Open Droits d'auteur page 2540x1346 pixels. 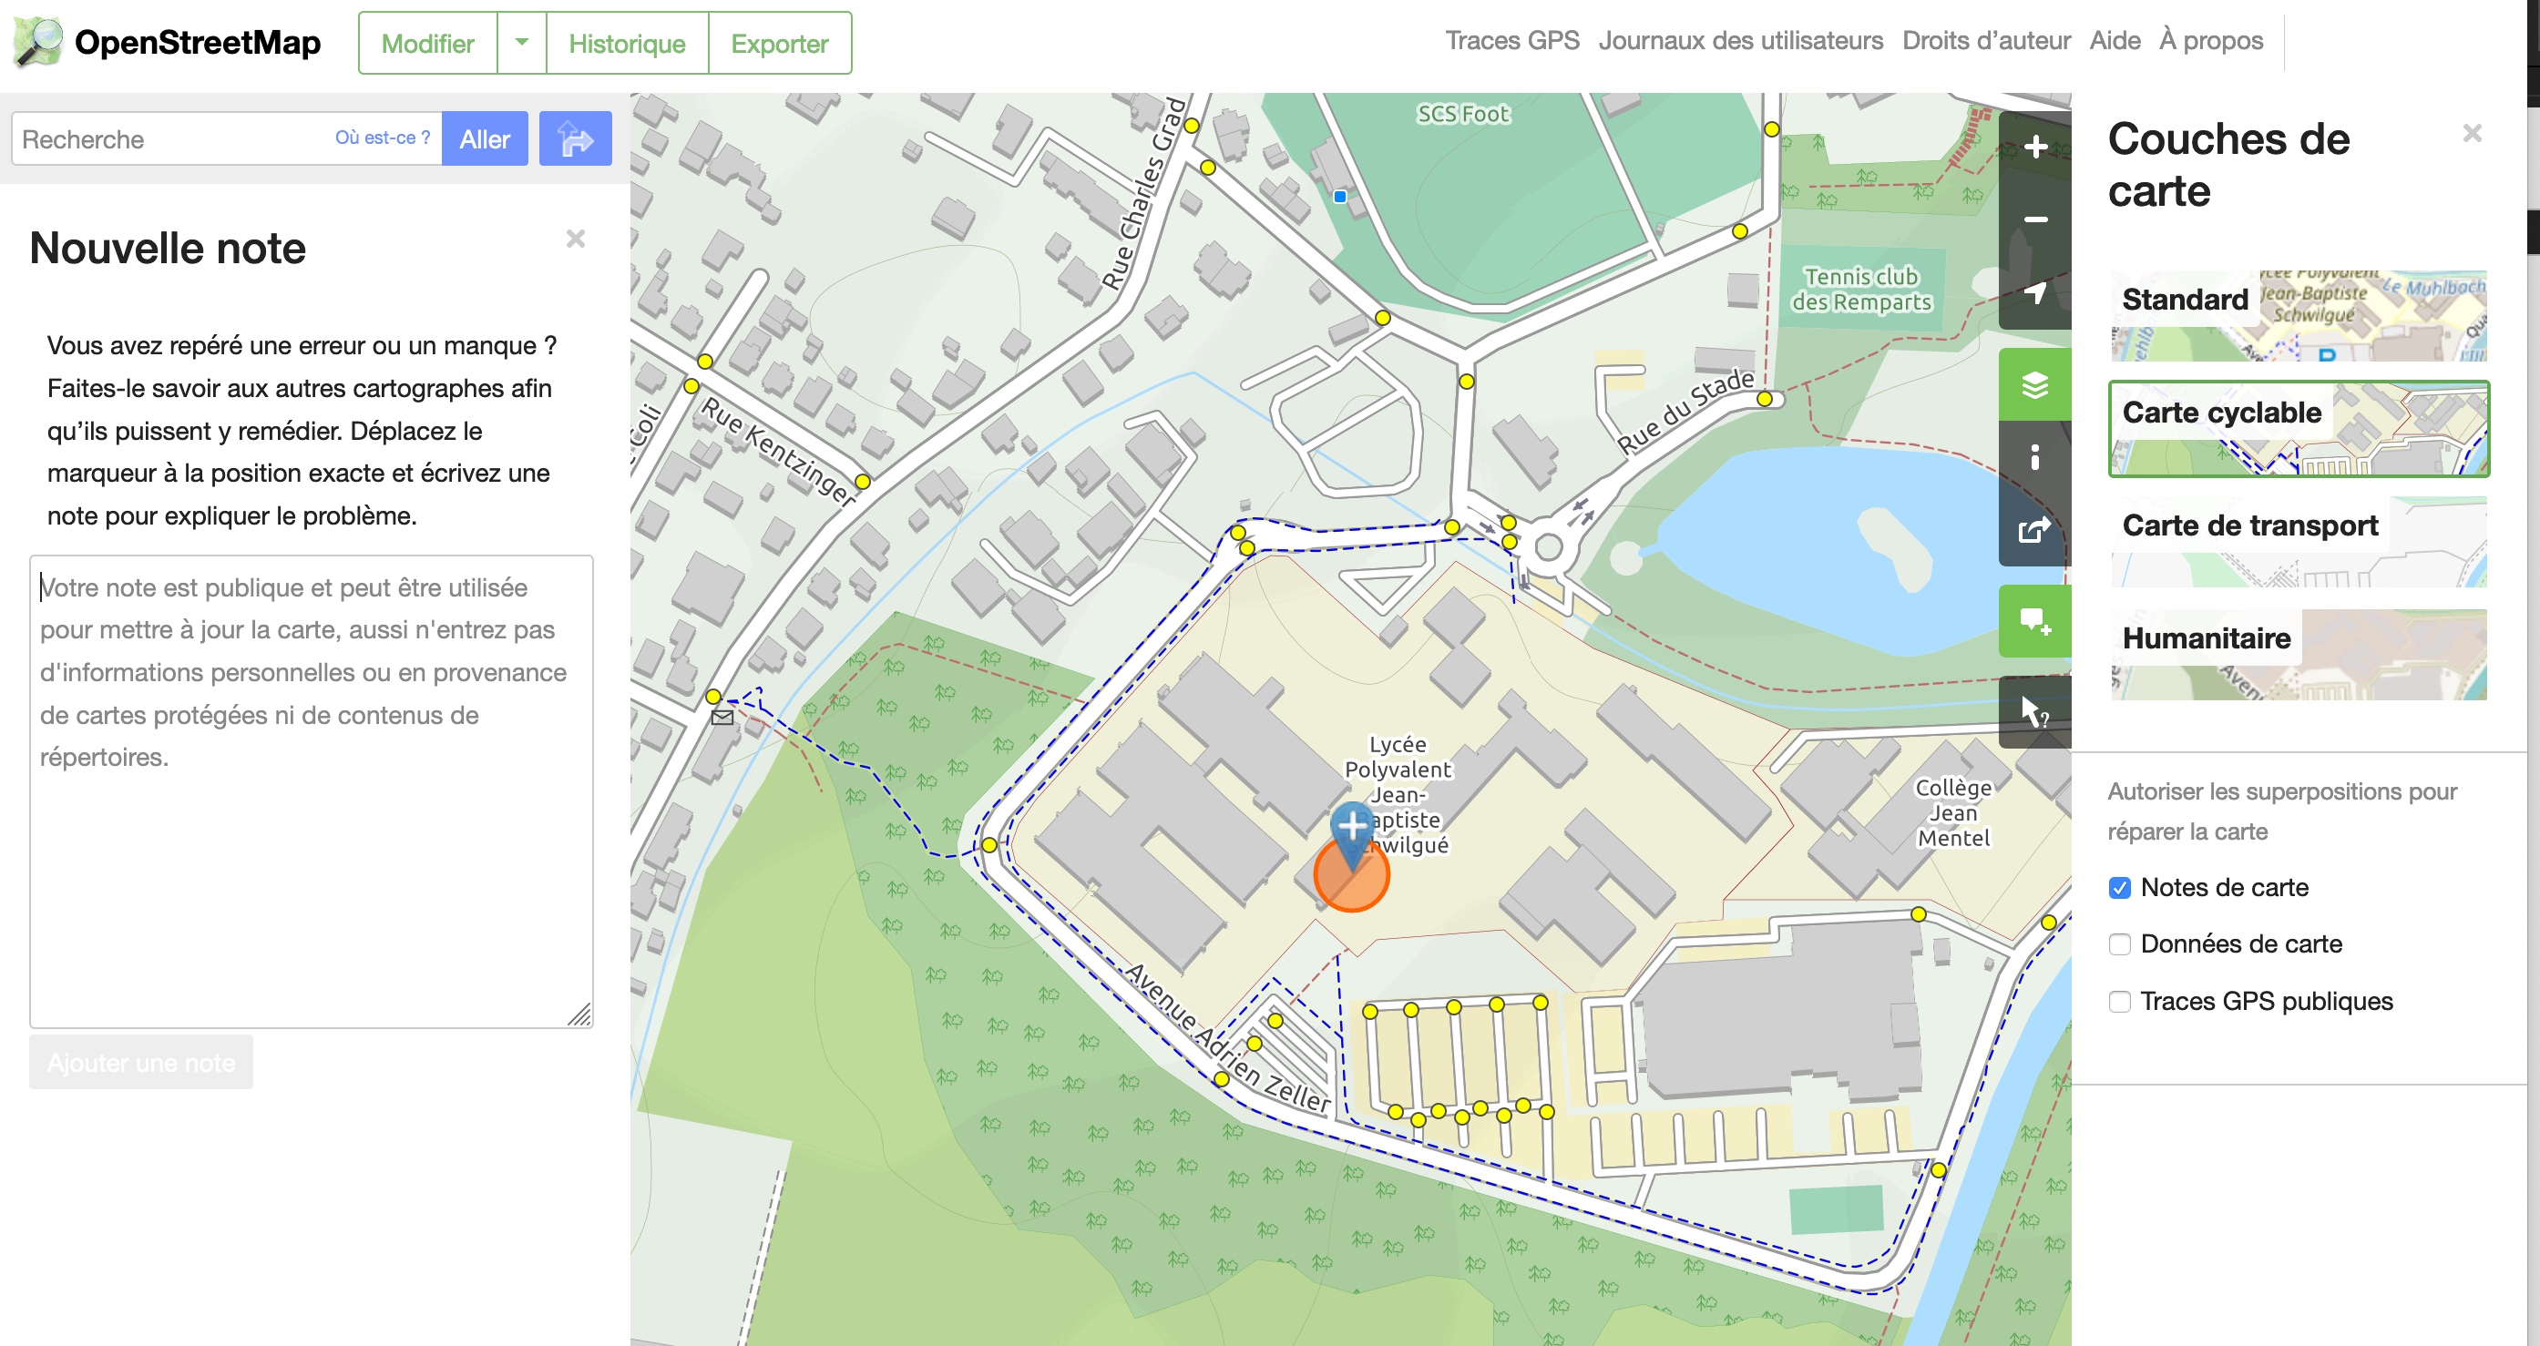tap(1986, 40)
